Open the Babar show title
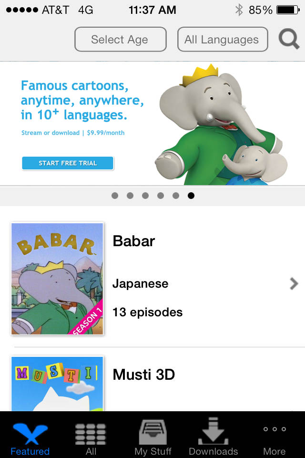The image size is (305, 458). (x=133, y=241)
